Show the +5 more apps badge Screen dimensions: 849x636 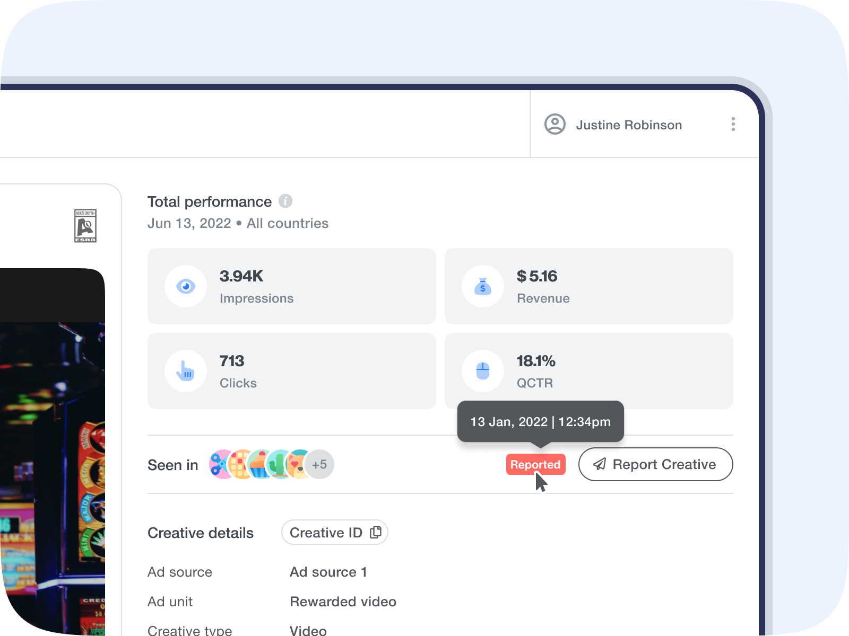[x=319, y=464]
